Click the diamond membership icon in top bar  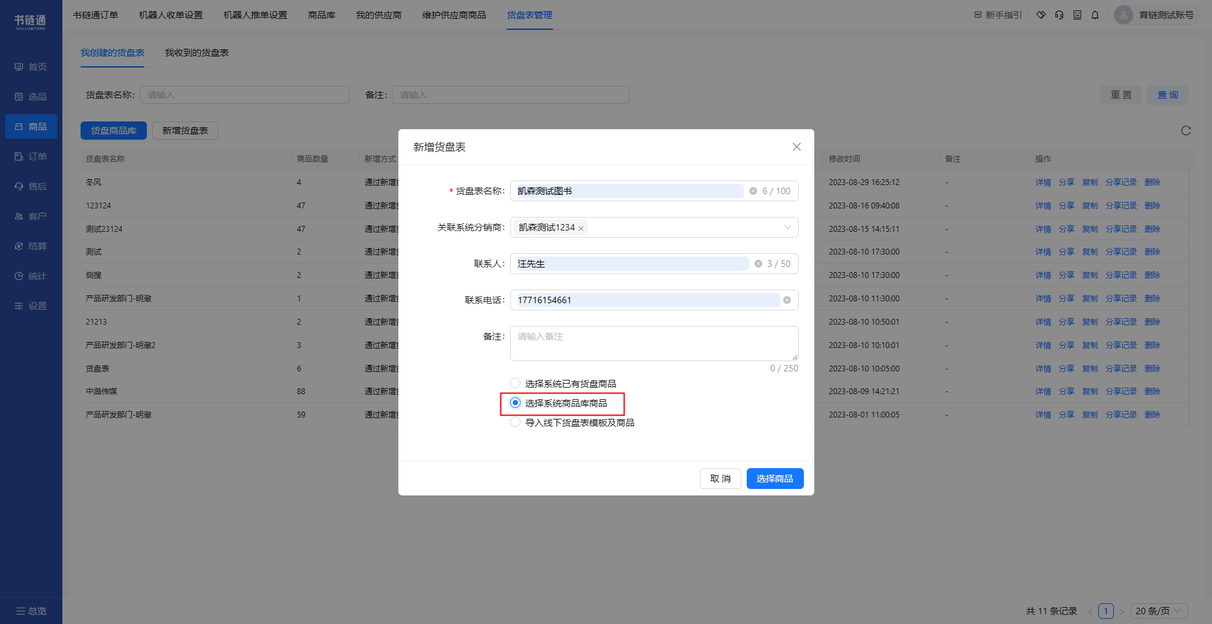coord(1041,15)
